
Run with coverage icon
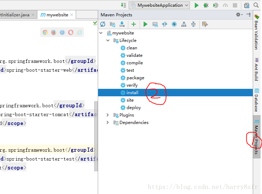coord(216,5)
